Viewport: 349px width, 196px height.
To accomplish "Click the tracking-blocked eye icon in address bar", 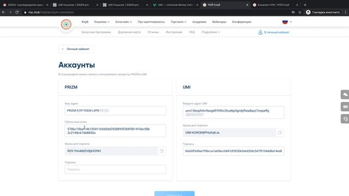I will (x=293, y=12).
